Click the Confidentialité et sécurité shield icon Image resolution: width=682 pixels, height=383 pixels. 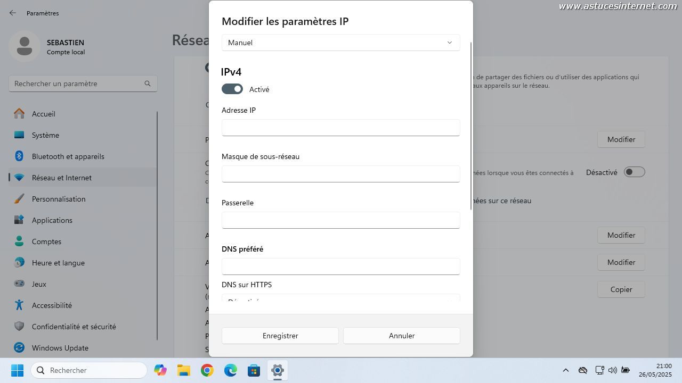[x=19, y=327]
